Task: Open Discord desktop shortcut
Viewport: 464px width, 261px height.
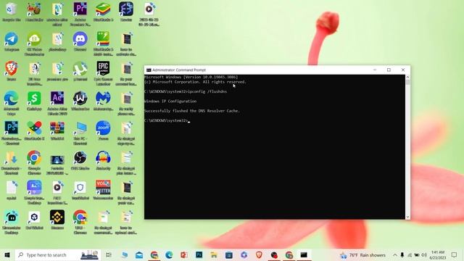Action: click(x=80, y=42)
